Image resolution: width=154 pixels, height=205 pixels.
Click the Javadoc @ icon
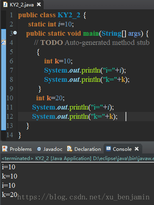pos(39,149)
